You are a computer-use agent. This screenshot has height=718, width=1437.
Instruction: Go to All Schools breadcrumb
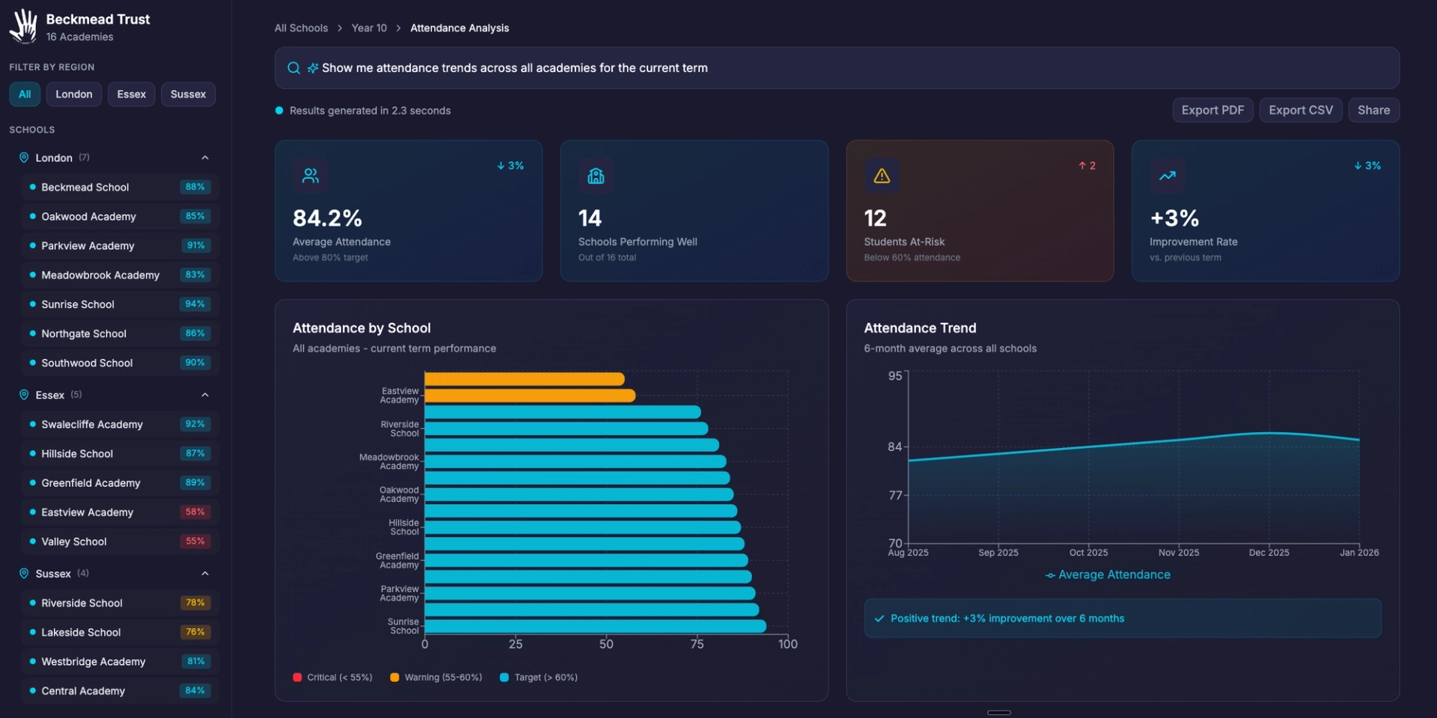(301, 28)
